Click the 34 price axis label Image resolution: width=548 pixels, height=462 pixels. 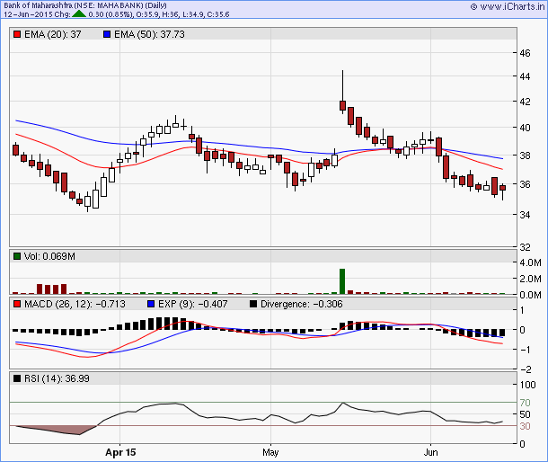(x=525, y=215)
